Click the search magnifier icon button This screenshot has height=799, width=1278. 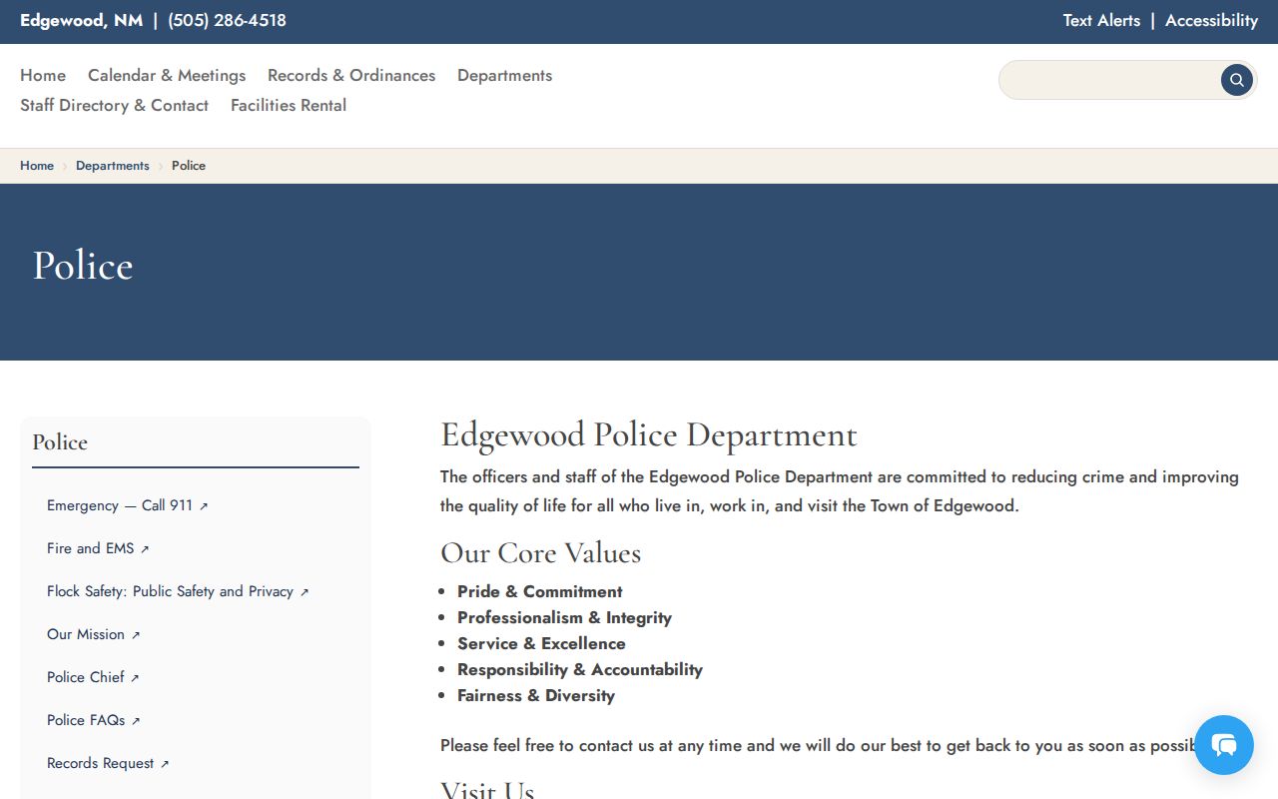click(1236, 80)
